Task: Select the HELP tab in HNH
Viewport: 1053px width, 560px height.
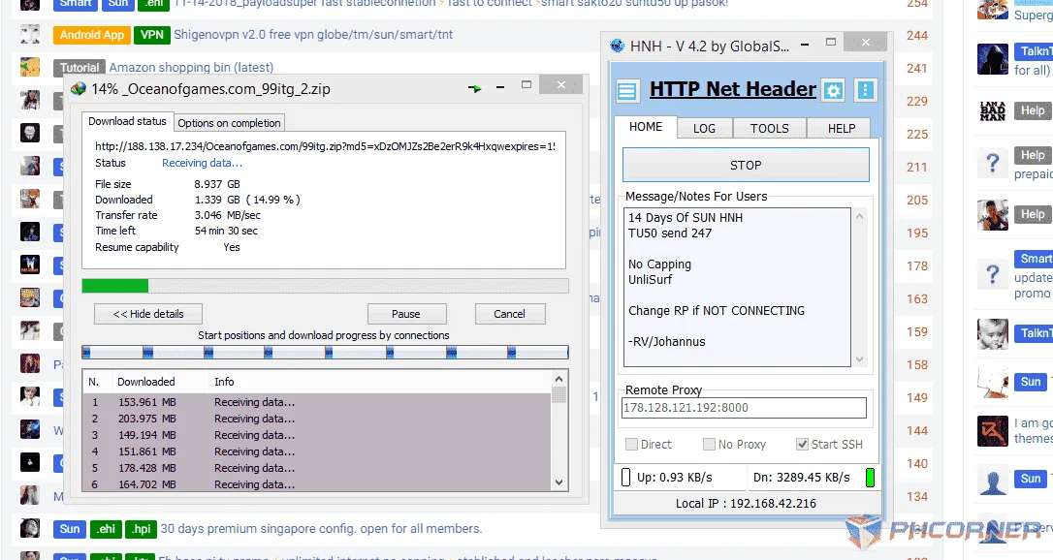Action: (842, 128)
